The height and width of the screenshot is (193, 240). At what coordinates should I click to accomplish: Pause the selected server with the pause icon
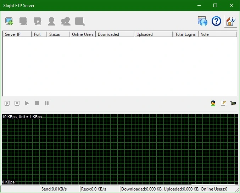(47, 103)
